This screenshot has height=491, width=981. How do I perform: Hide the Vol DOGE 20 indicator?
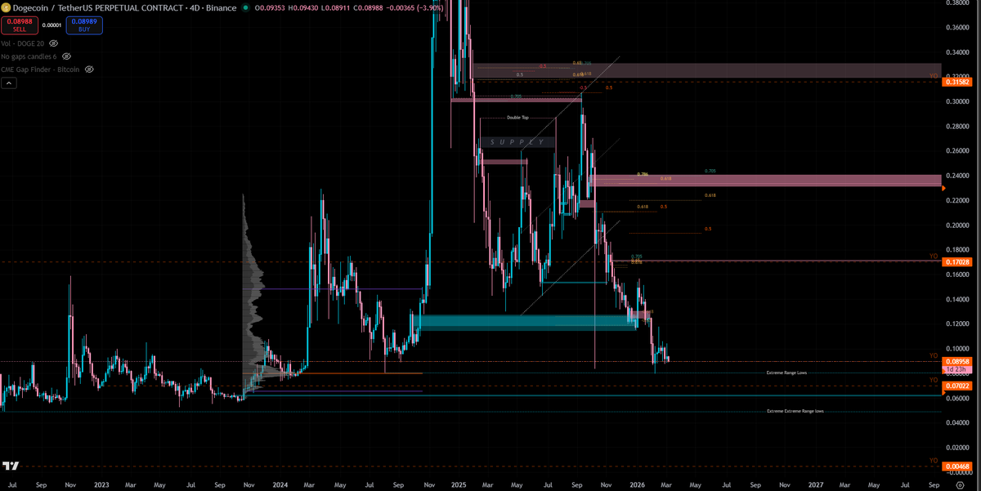53,42
